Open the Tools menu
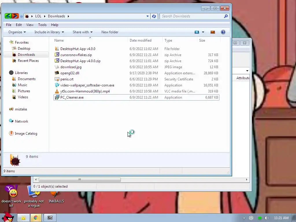 pos(42,25)
